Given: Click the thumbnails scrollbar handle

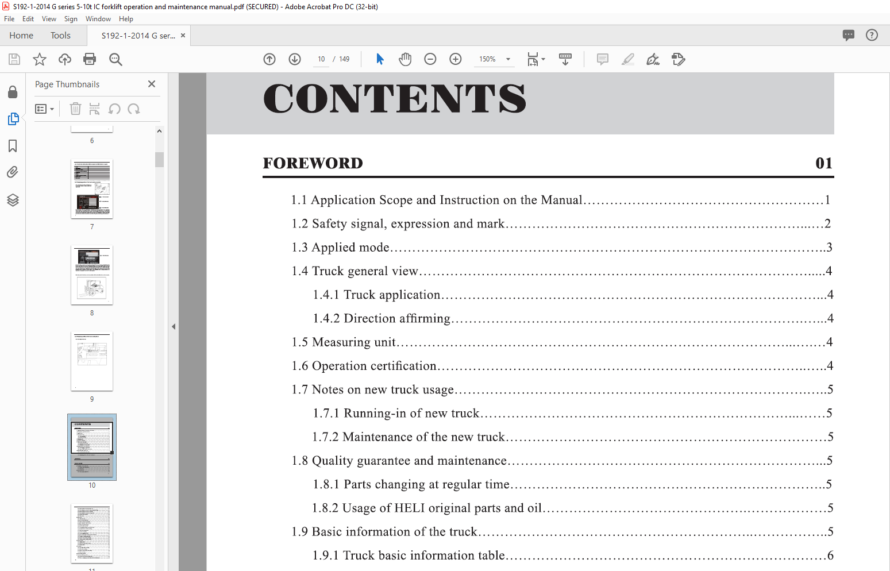Looking at the screenshot, I should point(159,159).
